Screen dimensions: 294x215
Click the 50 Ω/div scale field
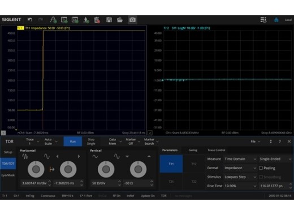[106, 183]
